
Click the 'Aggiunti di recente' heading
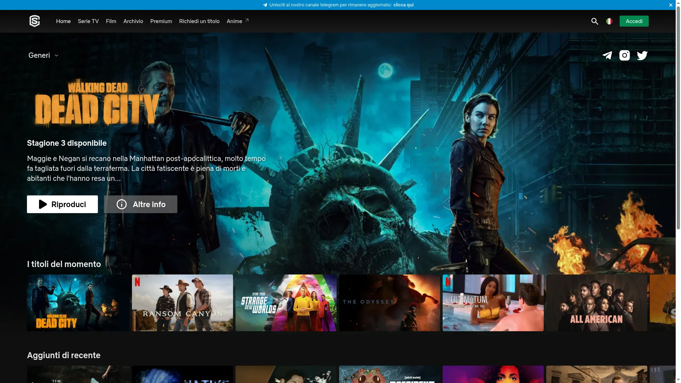(64, 355)
